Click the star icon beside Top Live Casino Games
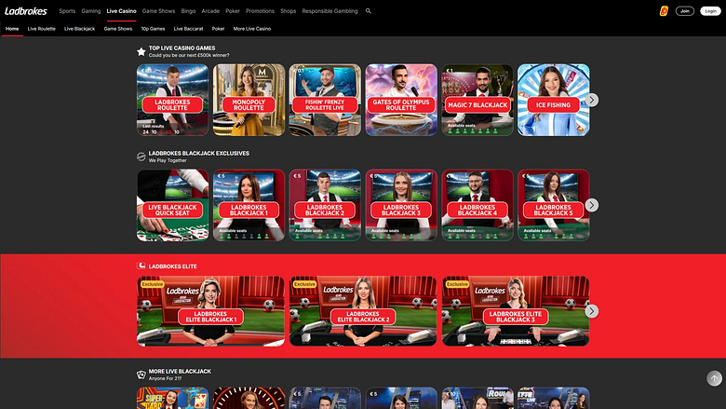The width and height of the screenshot is (726, 409). coord(141,51)
